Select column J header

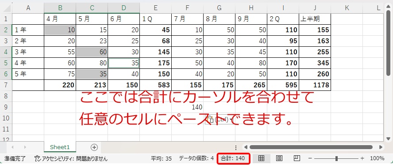click(315, 8)
